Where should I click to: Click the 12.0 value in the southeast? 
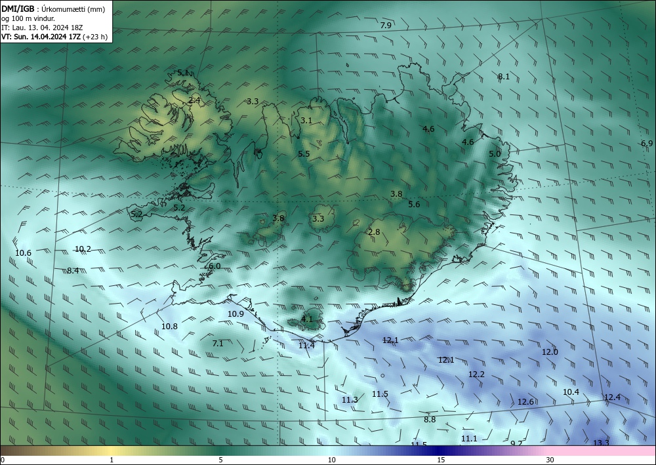550,352
